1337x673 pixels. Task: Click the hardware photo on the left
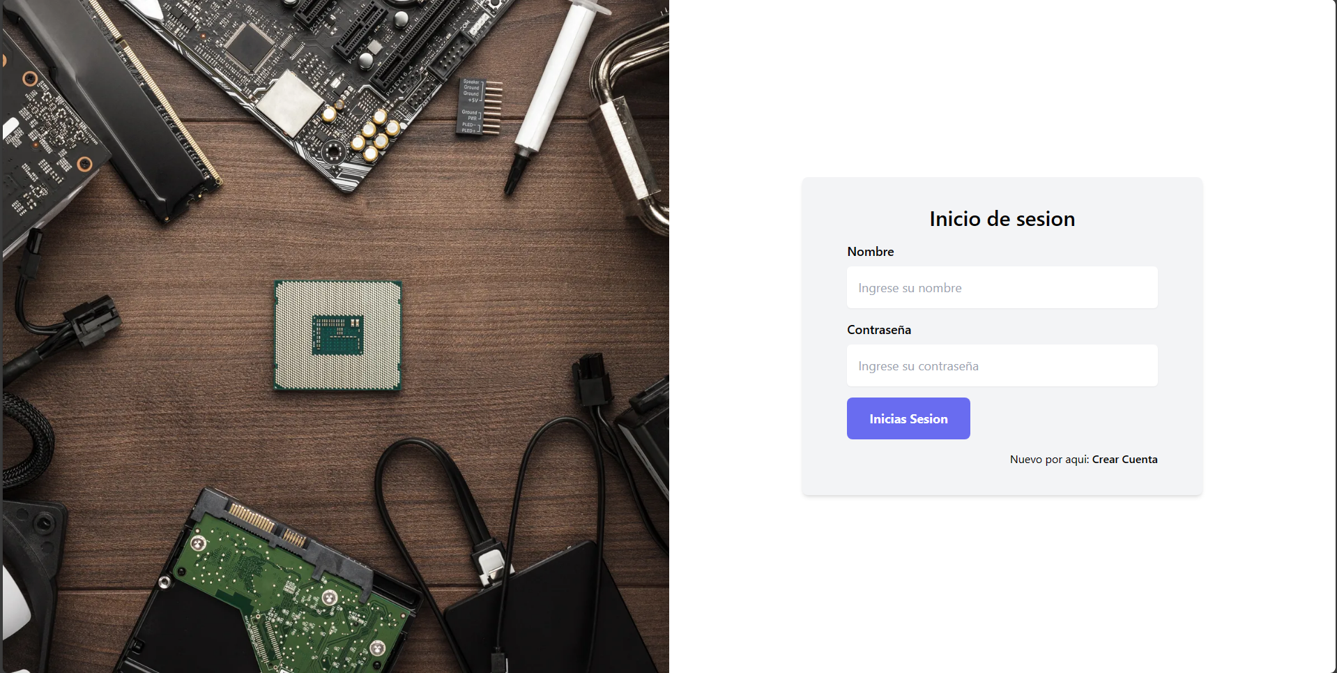click(x=335, y=336)
